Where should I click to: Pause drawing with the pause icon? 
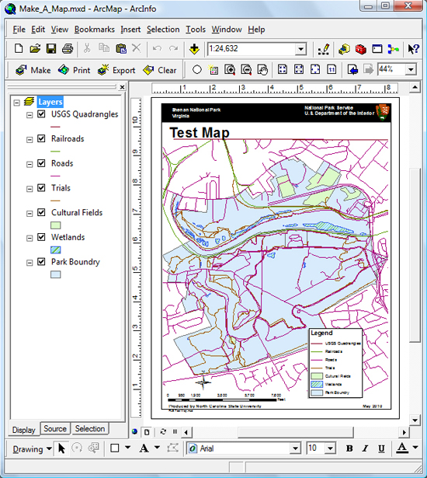pyautogui.click(x=175, y=431)
